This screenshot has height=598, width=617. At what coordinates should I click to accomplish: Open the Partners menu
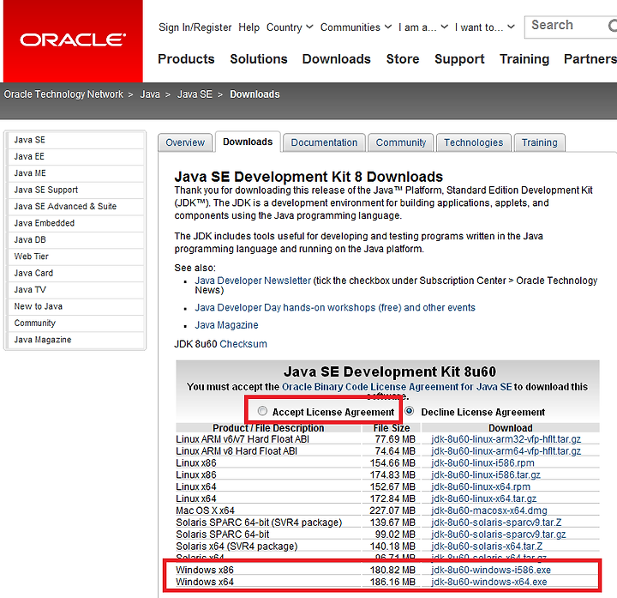590,59
